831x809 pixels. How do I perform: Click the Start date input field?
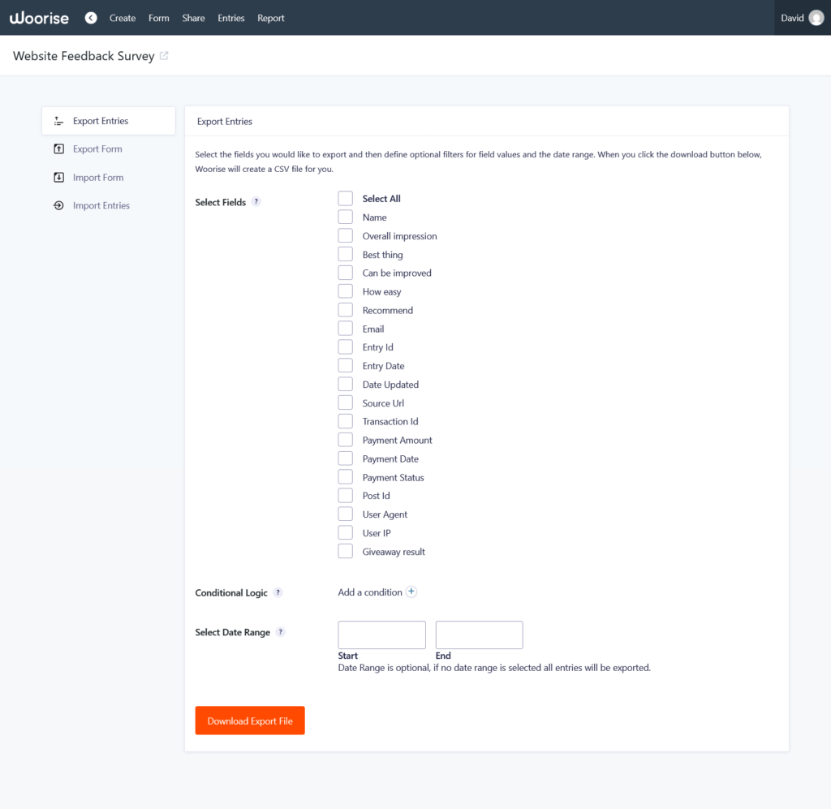[x=381, y=635]
